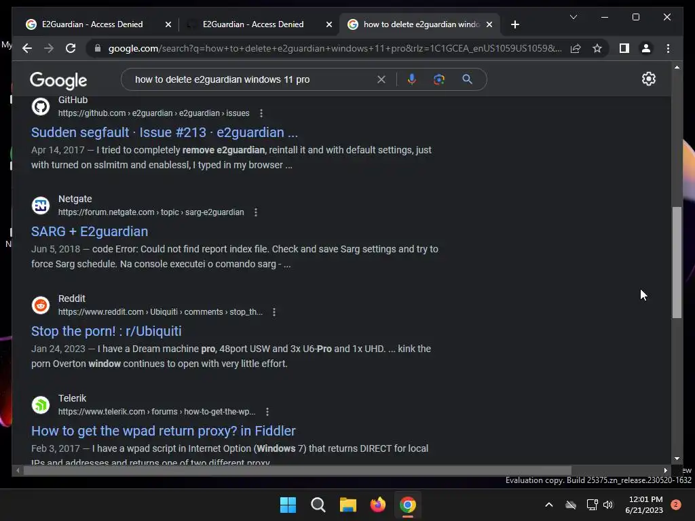
Task: Click the OneDrive cloud tray icon
Action: (x=571, y=505)
